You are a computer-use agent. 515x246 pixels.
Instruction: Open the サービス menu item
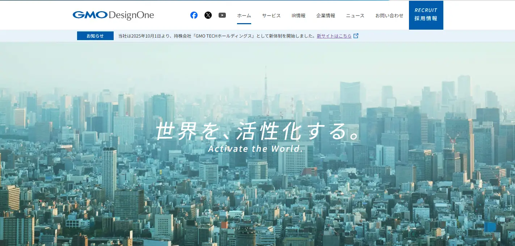(271, 16)
